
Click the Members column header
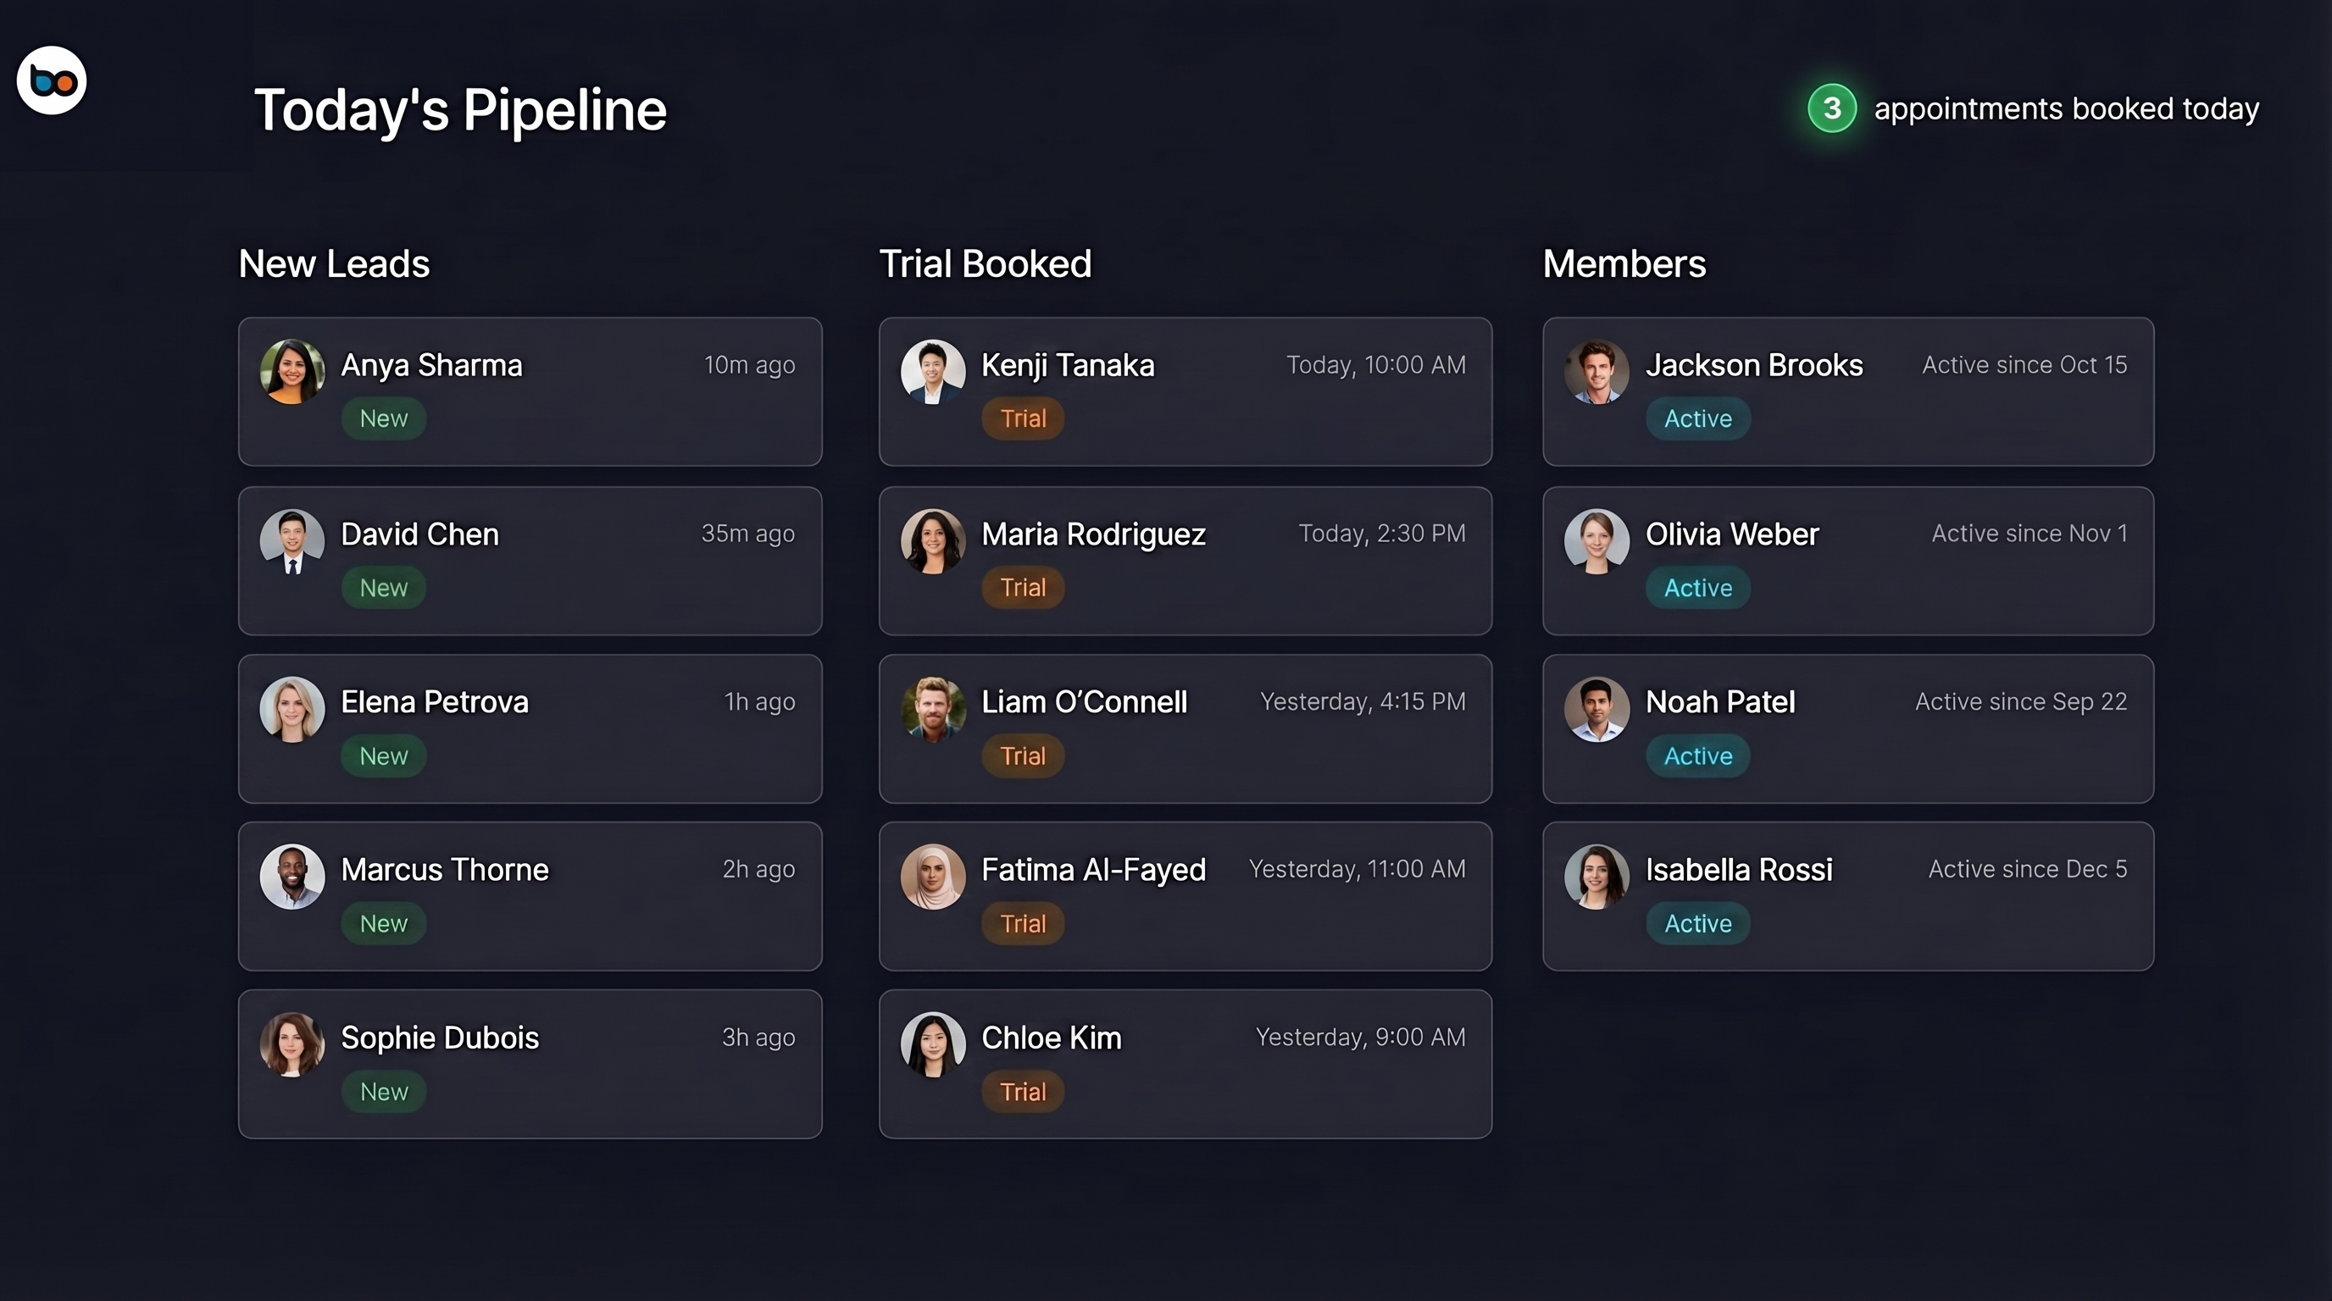pyautogui.click(x=1625, y=263)
